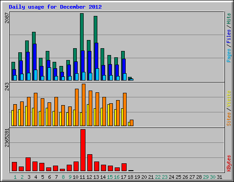234x182 pixels.
Task: Select day 1 on the x-axis
Action: tap(15, 177)
